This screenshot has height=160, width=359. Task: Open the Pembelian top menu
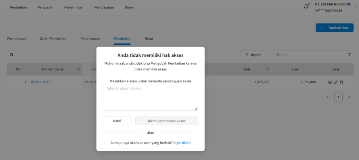[18, 7]
